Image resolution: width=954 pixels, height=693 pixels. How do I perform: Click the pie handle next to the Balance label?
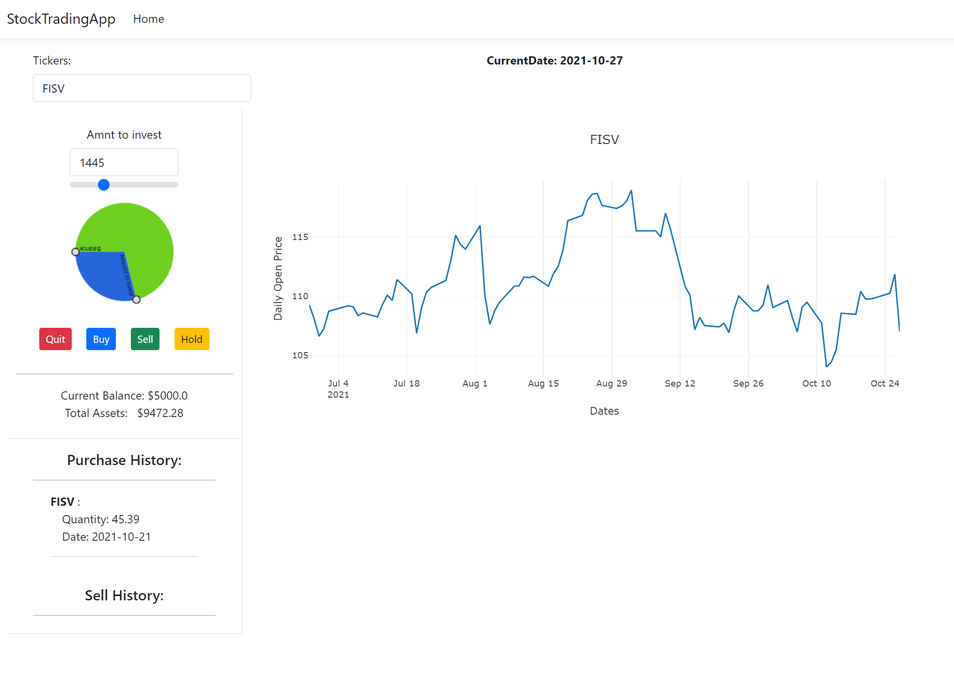click(75, 252)
